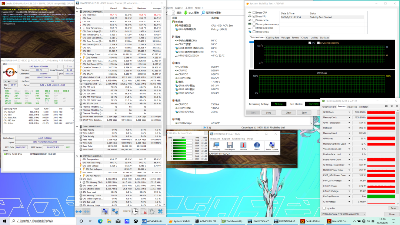Click the HWiNFO Summary icon
This screenshot has width=400, height=225.
pos(216,146)
